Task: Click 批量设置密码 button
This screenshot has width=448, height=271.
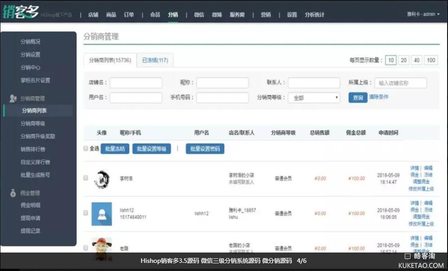Action: 205,149
